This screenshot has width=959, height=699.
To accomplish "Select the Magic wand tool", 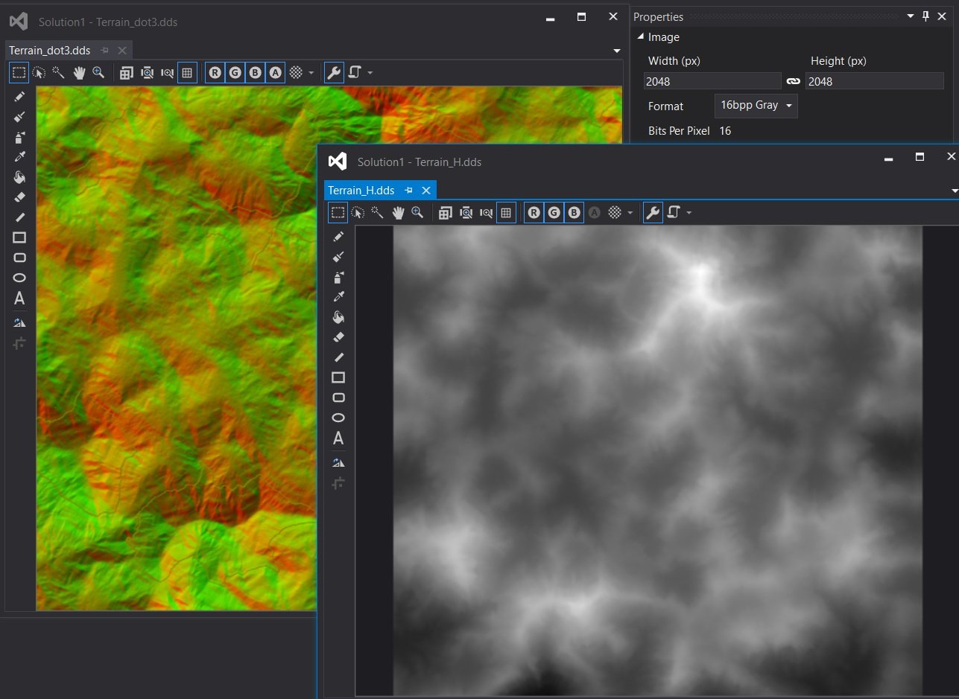I will point(59,72).
